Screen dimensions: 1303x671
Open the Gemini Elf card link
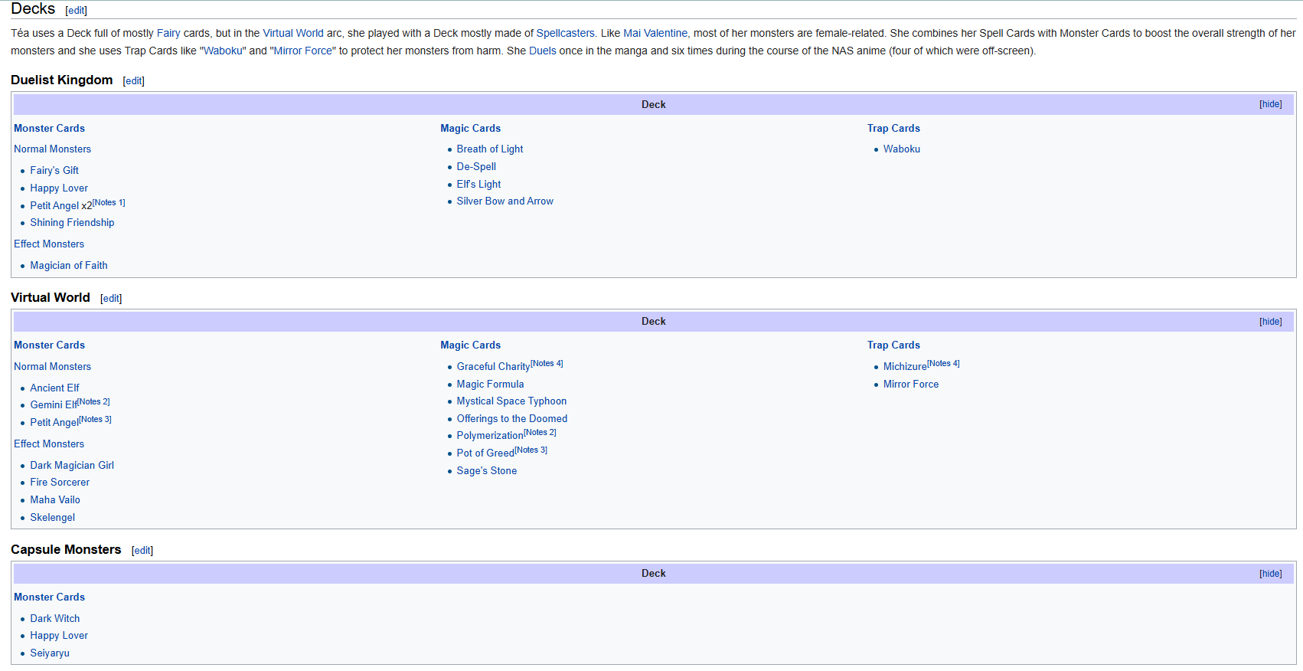[54, 405]
